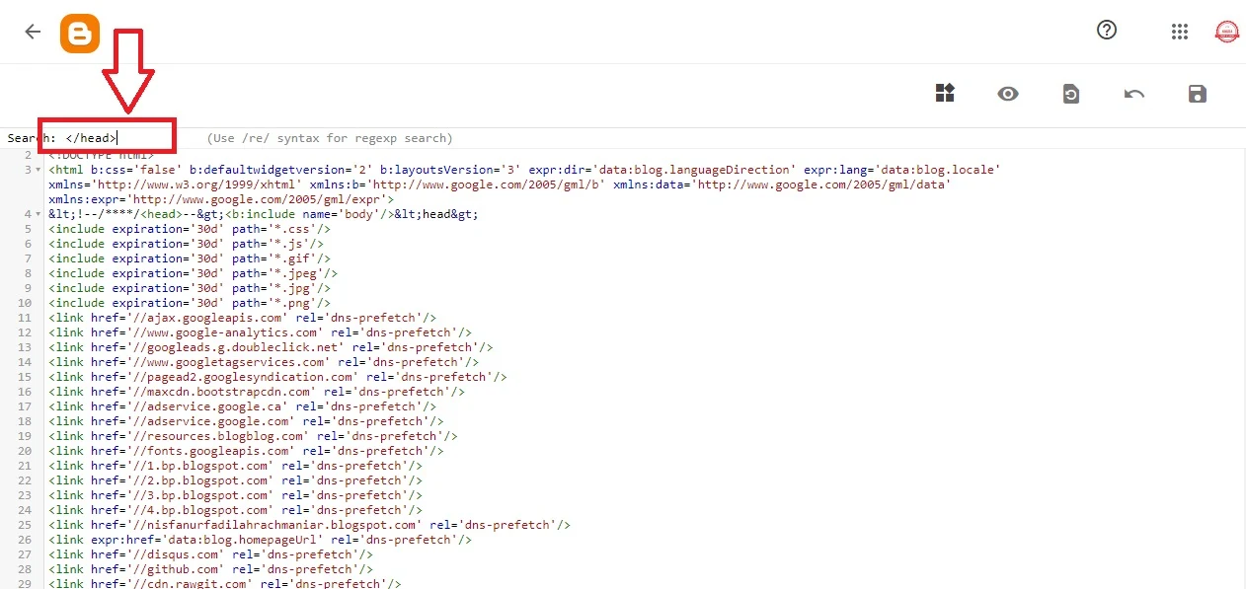This screenshot has height=589, width=1246.
Task: Toggle theme preview with the eye icon
Action: tap(1008, 93)
